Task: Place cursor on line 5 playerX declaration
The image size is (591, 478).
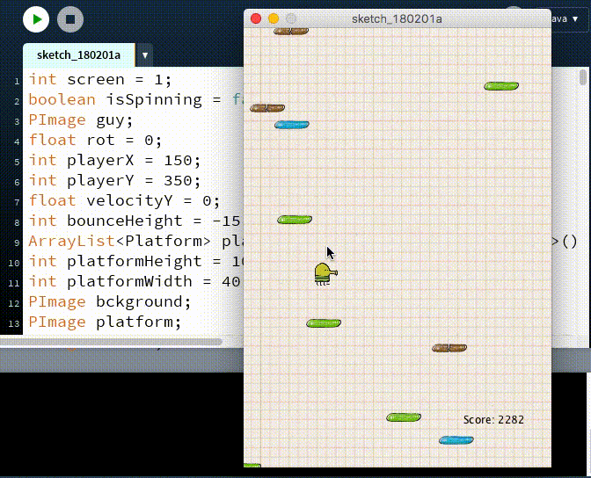Action: 114,161
